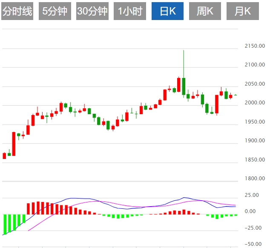Switch to the 分时线 chart tab
Screen dimensions: 270x248
tap(17, 11)
